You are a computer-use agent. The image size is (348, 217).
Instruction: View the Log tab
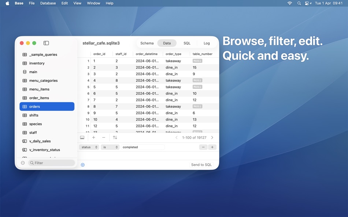click(207, 43)
